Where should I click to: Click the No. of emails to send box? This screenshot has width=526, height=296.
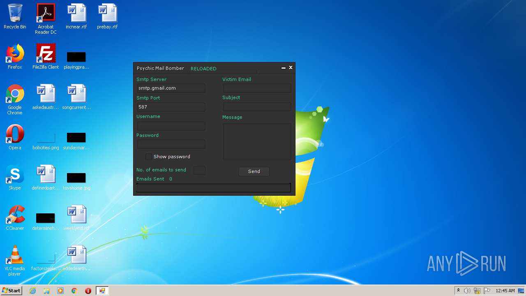(199, 170)
